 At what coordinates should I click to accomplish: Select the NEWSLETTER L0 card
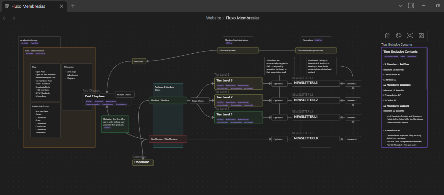point(315,139)
